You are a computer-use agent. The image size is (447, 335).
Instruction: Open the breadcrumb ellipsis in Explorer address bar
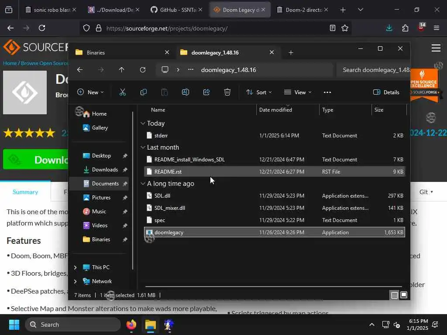point(191,69)
